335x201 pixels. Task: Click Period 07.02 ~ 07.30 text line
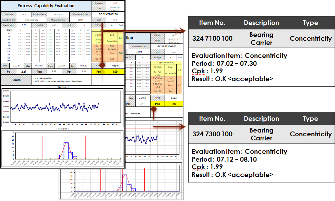click(224, 63)
